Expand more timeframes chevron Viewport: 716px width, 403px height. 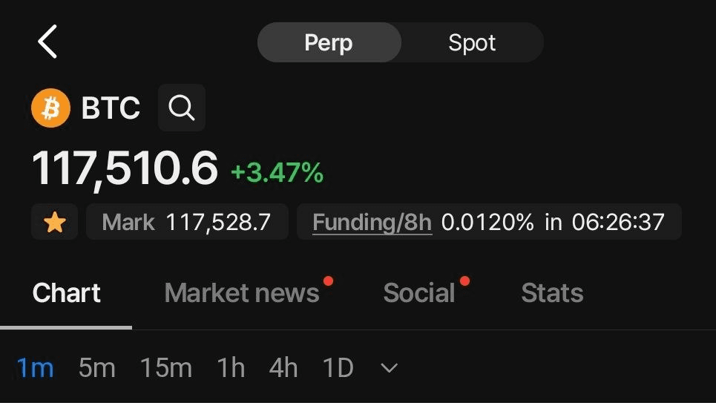(x=389, y=368)
